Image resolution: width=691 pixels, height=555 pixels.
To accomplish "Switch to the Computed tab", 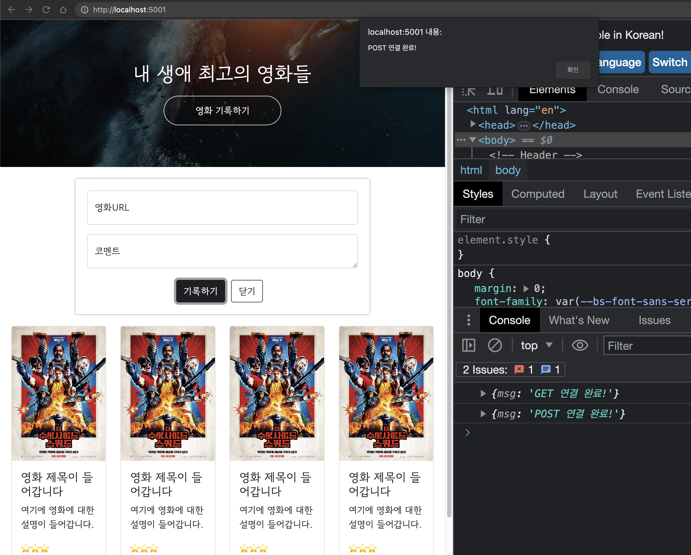I will pyautogui.click(x=538, y=194).
